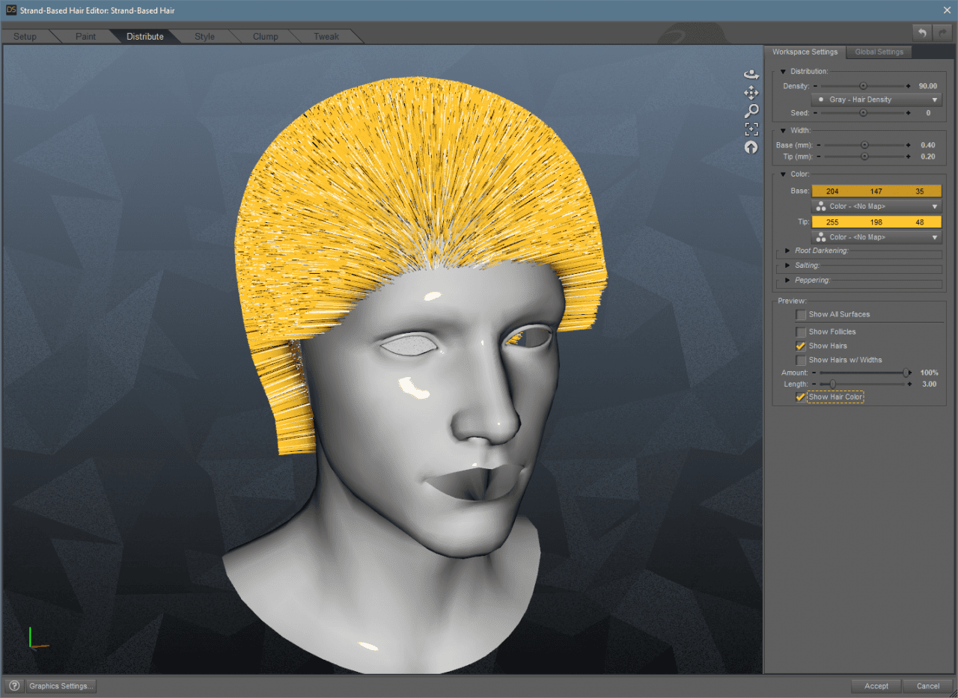
Task: Click the Base color swatch
Action: point(876,192)
